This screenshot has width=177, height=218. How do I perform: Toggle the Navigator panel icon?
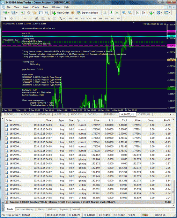point(35,13)
